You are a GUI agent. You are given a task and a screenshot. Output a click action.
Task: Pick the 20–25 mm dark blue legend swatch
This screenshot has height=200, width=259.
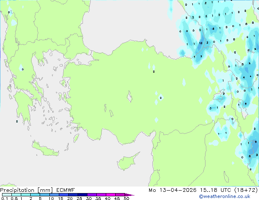click(73, 195)
